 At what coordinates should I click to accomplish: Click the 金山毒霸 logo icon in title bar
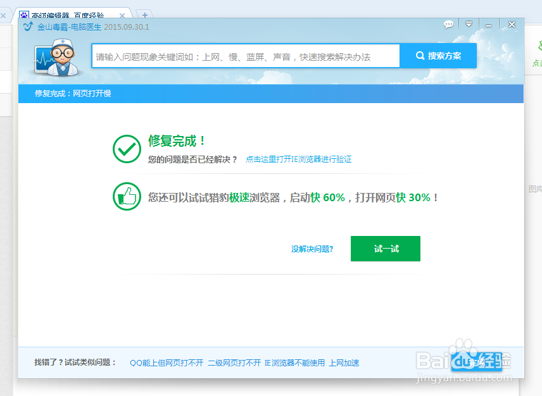coord(28,26)
